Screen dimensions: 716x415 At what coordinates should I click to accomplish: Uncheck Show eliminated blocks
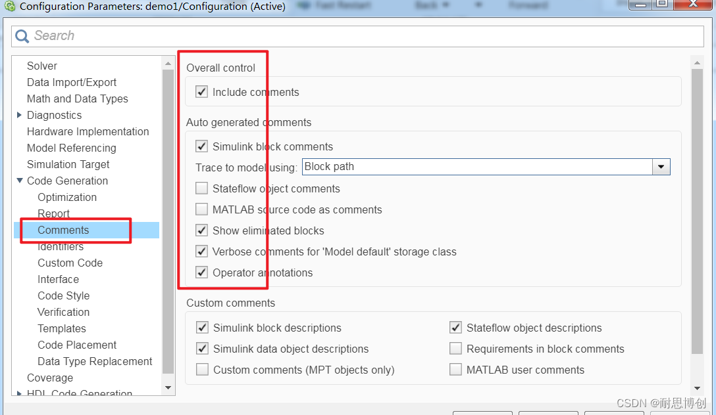(x=202, y=230)
